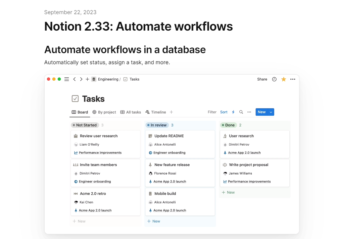This screenshot has width=337, height=239.
Task: Open the page options three-dot menu
Action: pos(293,79)
